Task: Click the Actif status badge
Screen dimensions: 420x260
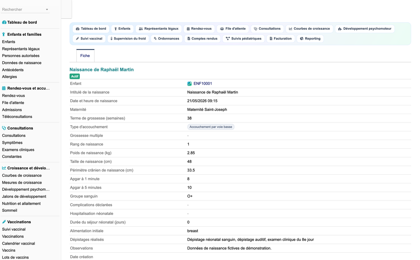Action: [x=75, y=76]
